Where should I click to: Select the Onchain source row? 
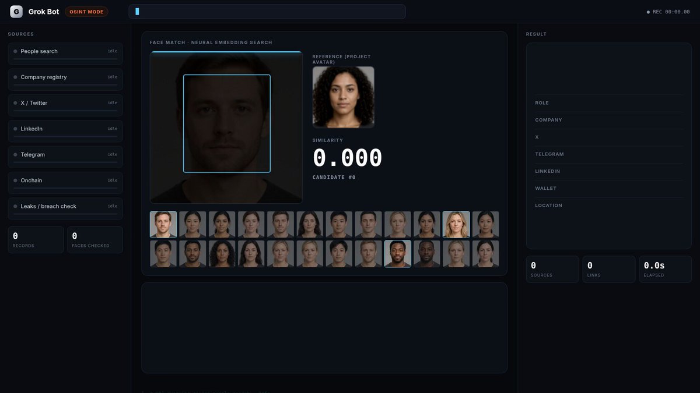tap(65, 183)
